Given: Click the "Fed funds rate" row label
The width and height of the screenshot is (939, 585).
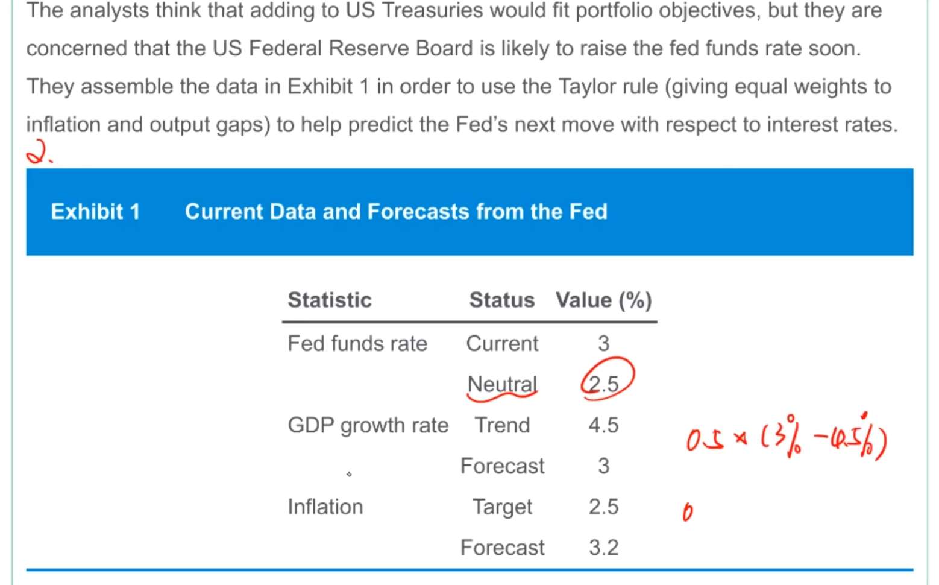Looking at the screenshot, I should click(357, 343).
